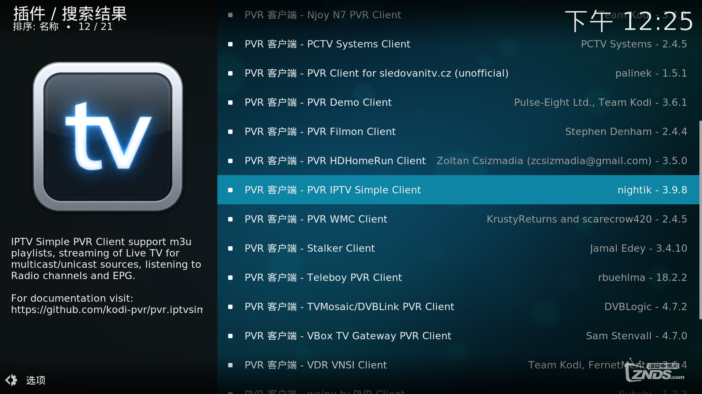This screenshot has width=702, height=394.
Task: Open the PVR WMC Client addon
Action: pyautogui.click(x=458, y=219)
